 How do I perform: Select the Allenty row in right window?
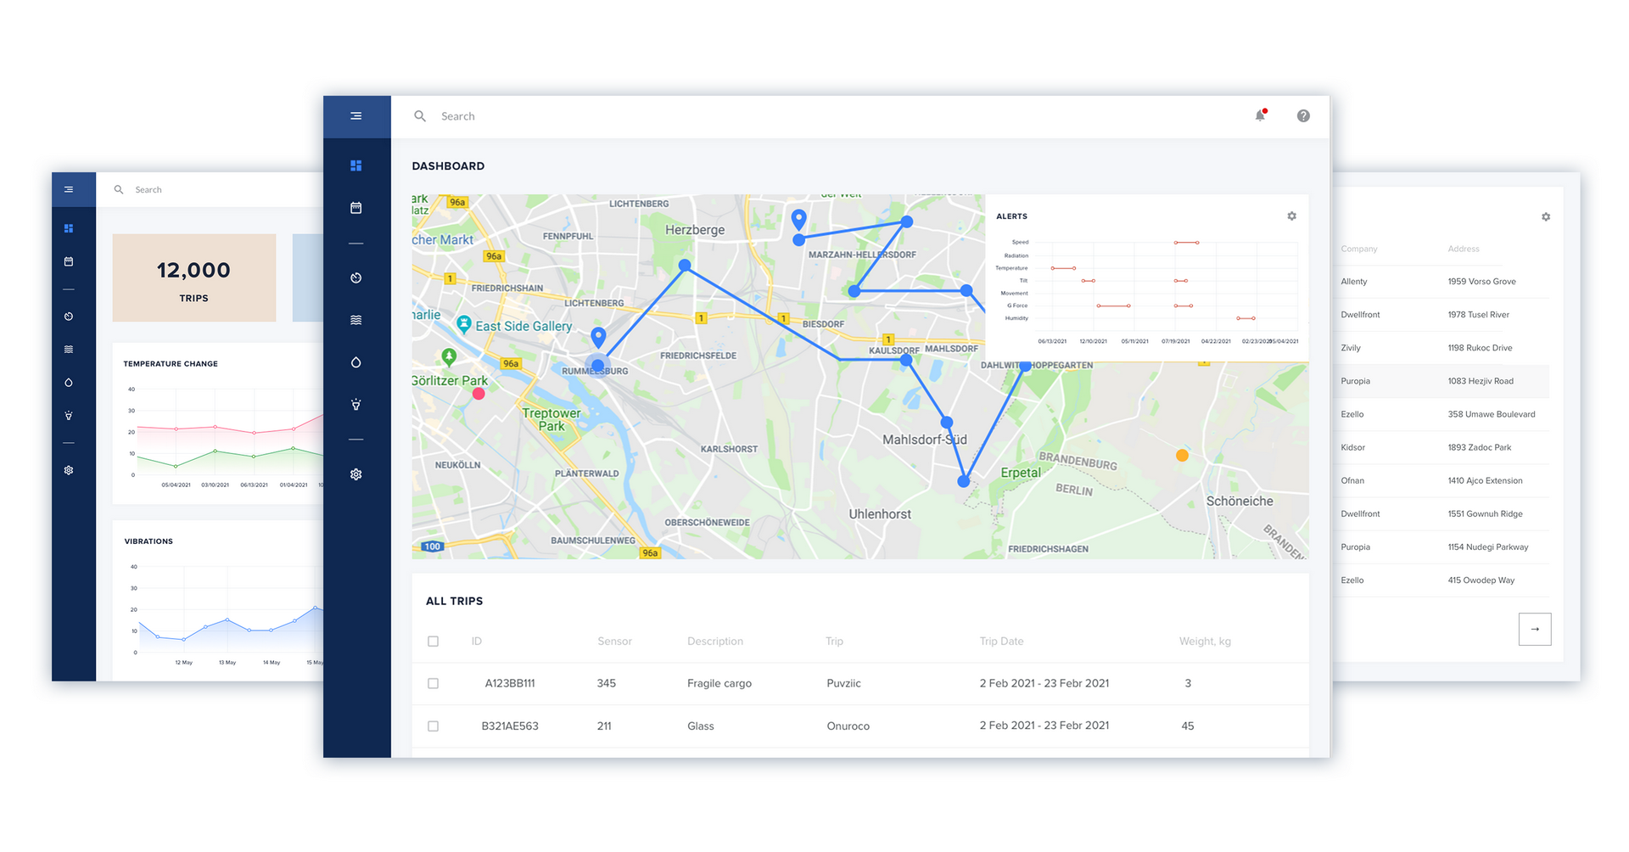click(1441, 282)
